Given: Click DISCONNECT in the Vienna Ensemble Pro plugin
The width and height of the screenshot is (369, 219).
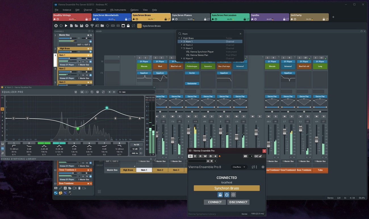Looking at the screenshot, I should (x=238, y=202).
